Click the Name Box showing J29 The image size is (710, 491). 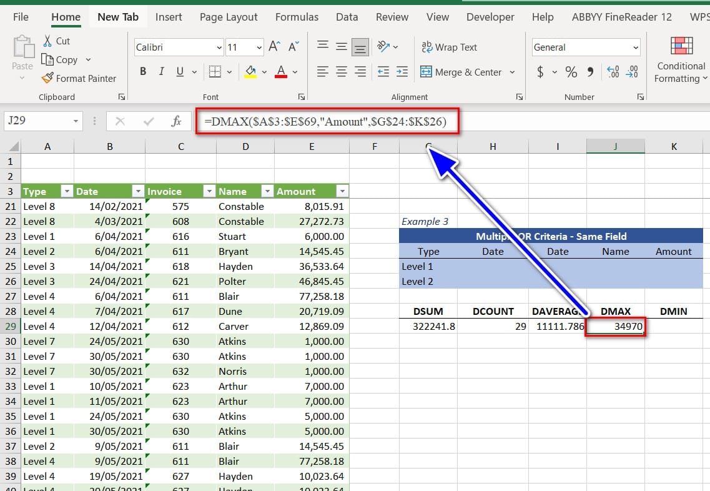(x=36, y=121)
